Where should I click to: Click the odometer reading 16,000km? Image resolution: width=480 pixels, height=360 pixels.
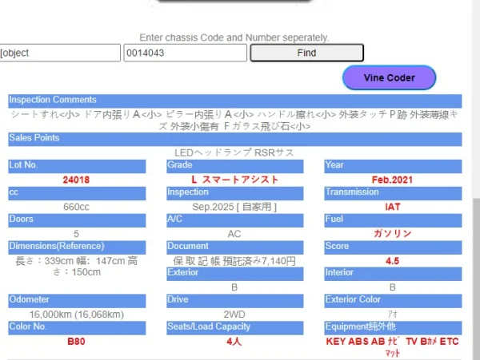point(76,314)
